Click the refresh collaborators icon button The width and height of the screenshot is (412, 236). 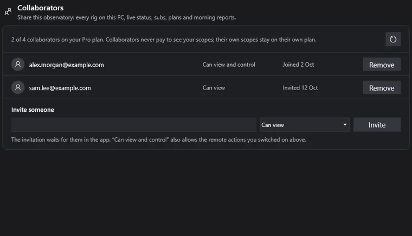pyautogui.click(x=393, y=40)
